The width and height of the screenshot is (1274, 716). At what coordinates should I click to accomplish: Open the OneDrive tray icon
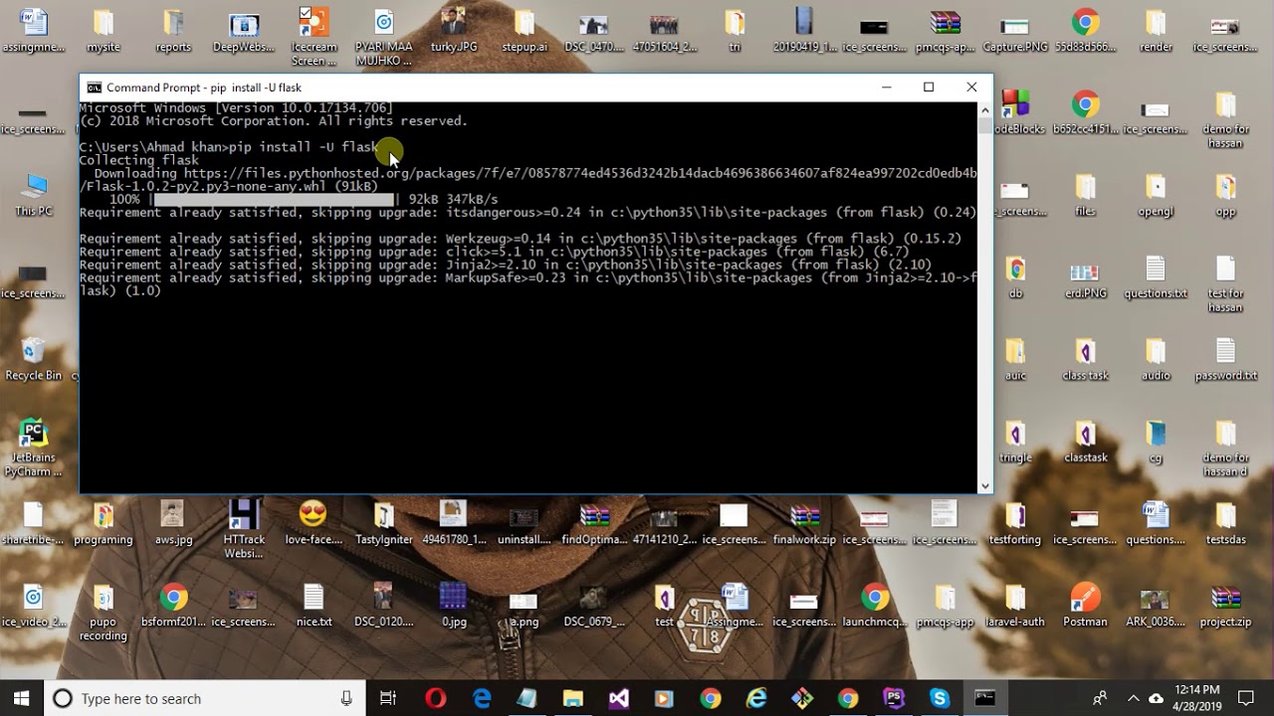click(1156, 698)
